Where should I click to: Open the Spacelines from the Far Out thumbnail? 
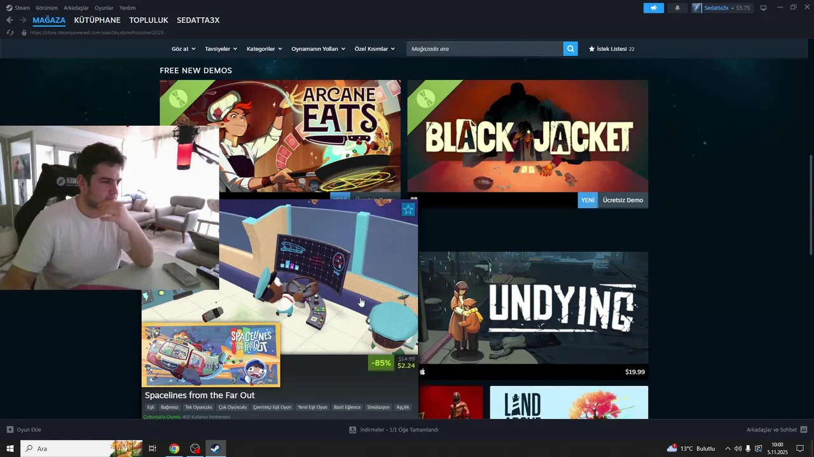pyautogui.click(x=210, y=355)
